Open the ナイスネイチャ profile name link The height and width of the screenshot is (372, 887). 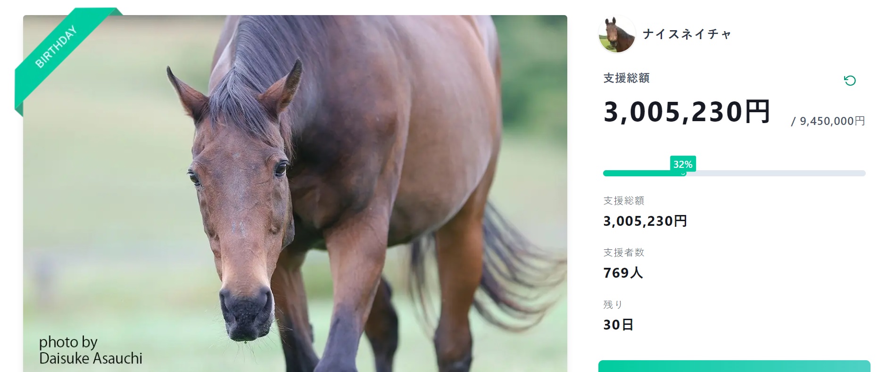pyautogui.click(x=687, y=34)
